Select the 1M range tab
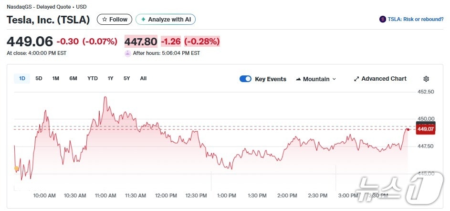450x211 pixels. point(56,78)
